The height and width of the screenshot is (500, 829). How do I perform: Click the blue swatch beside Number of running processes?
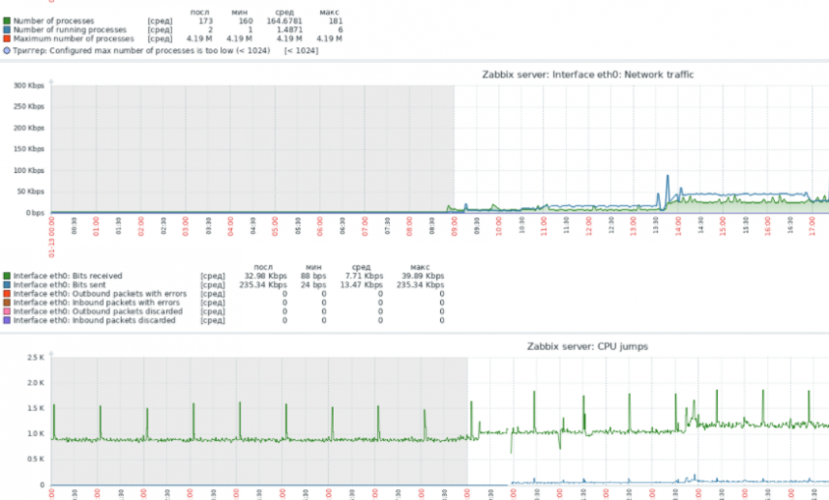7,30
